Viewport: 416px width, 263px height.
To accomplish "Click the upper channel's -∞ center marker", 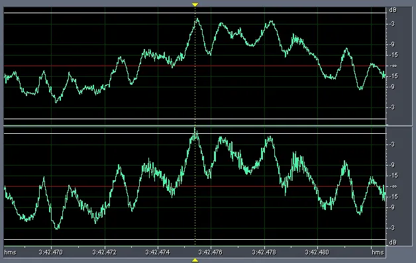I will 393,66.
